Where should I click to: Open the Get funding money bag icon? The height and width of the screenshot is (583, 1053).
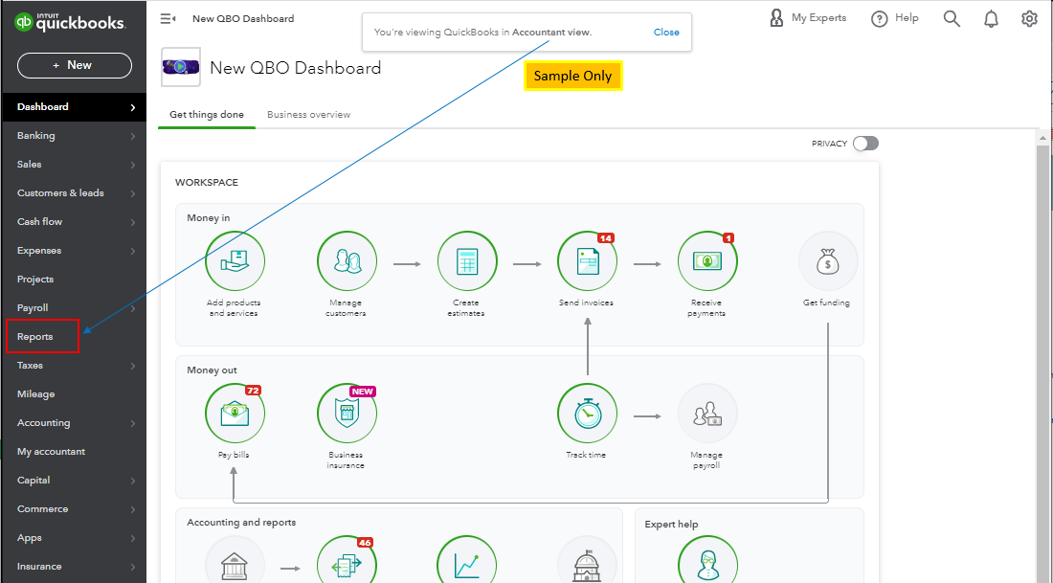[x=827, y=261]
